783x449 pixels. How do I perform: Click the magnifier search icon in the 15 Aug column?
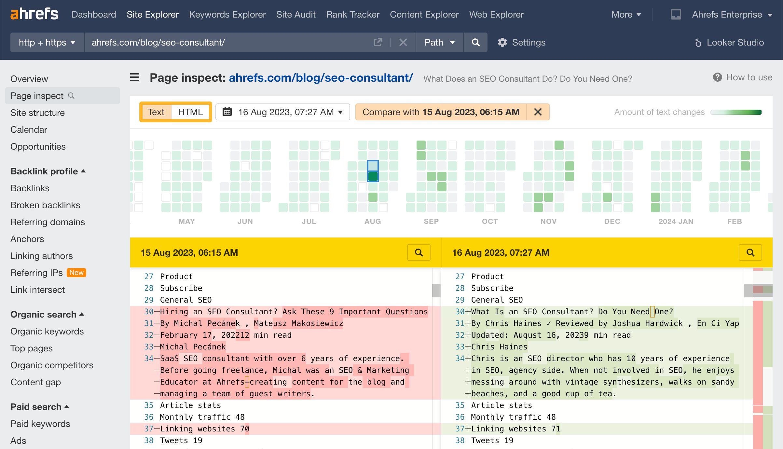419,252
